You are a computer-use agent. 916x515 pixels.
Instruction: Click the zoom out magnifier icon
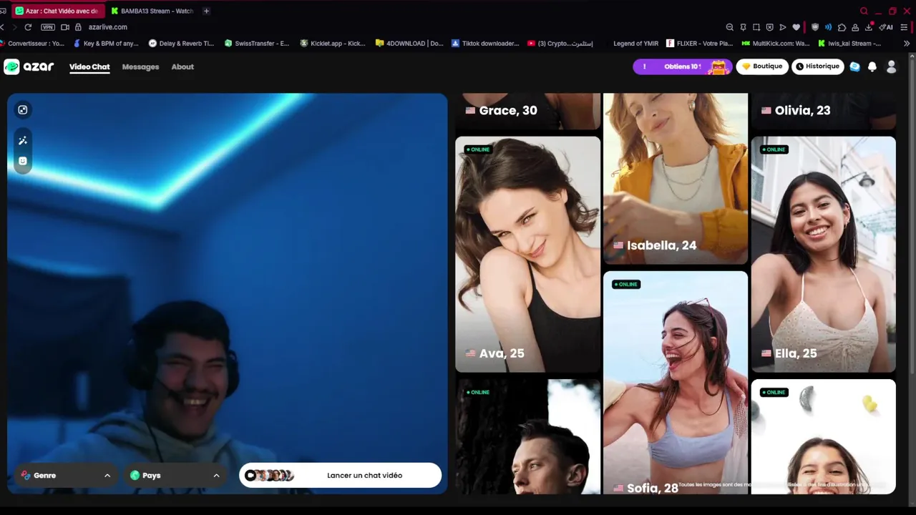coord(729,27)
